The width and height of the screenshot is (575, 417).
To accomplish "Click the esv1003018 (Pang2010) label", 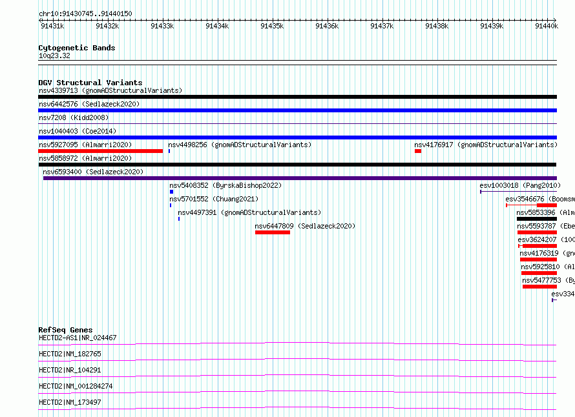I will point(520,185).
